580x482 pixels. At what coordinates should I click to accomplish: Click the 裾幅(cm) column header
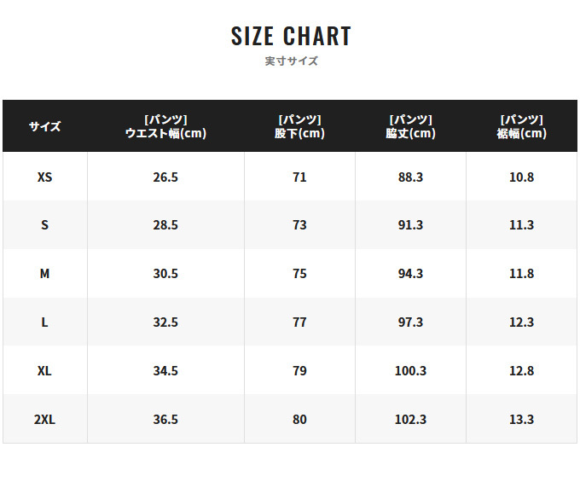pyautogui.click(x=521, y=126)
